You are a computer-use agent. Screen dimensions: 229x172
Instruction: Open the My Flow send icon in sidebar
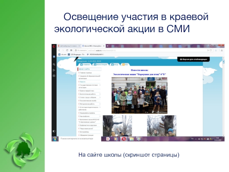[x=54, y=70]
